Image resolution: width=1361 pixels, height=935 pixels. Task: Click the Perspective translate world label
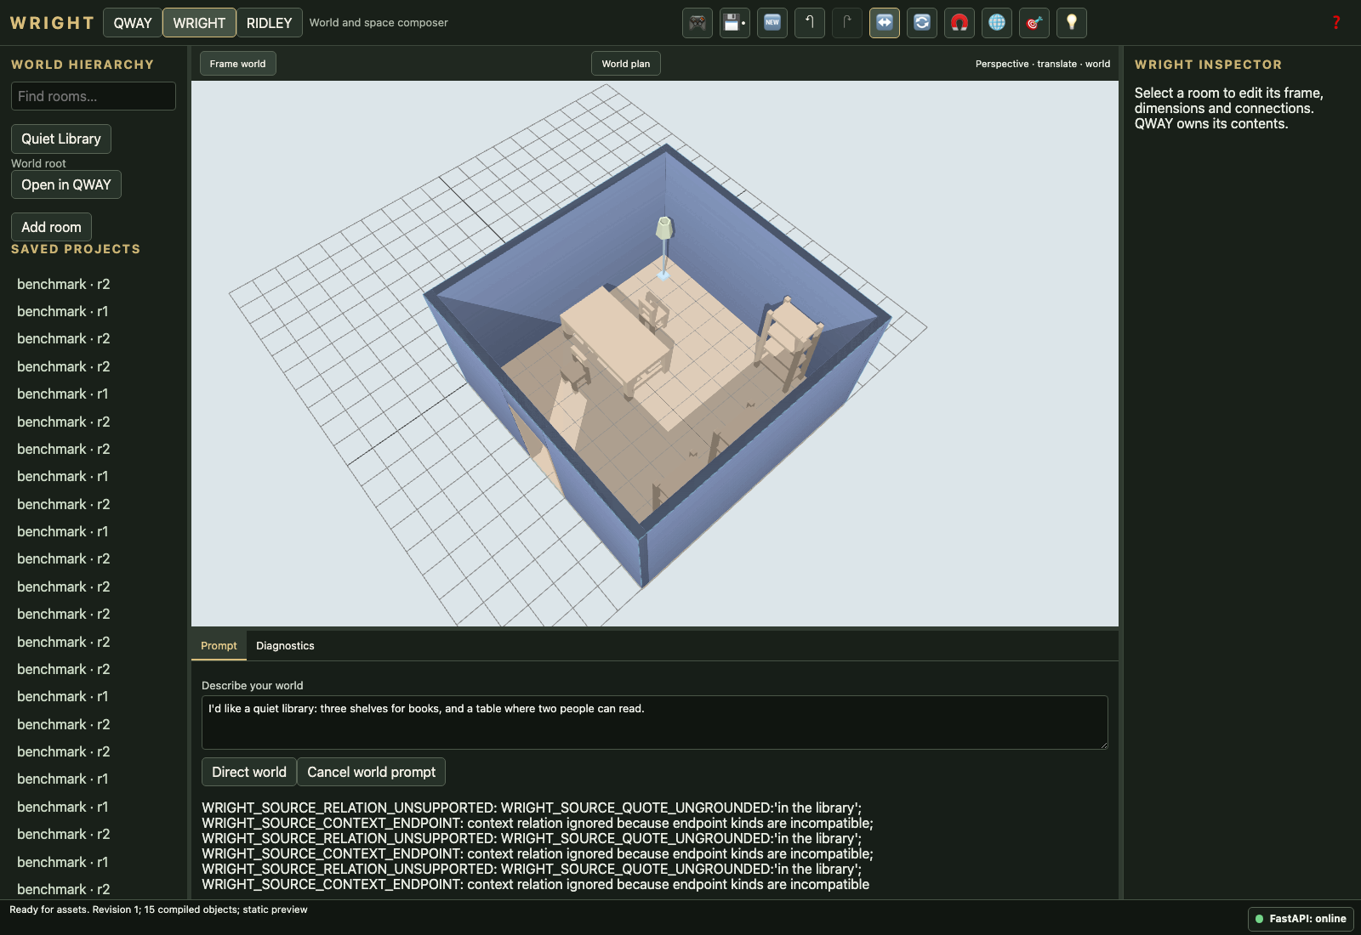tap(1043, 64)
